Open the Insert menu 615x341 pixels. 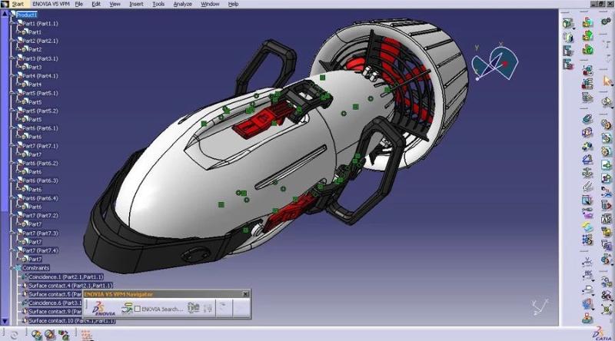(x=136, y=4)
